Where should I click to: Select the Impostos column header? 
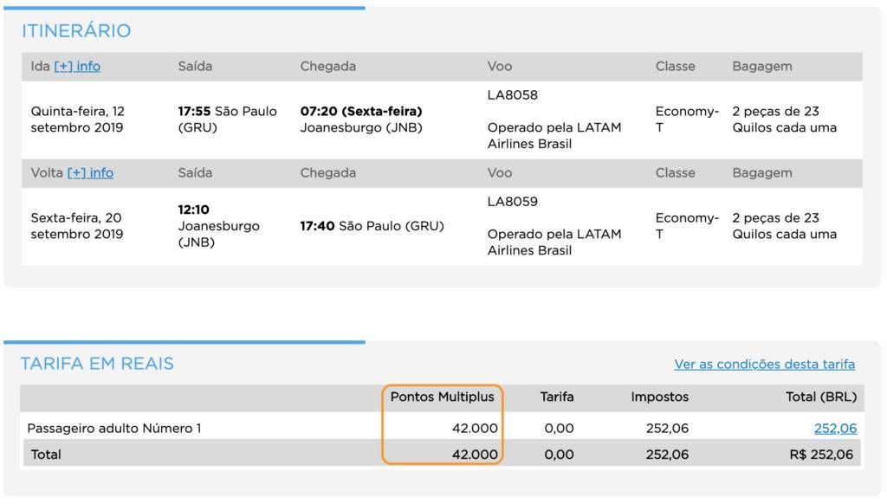659,397
